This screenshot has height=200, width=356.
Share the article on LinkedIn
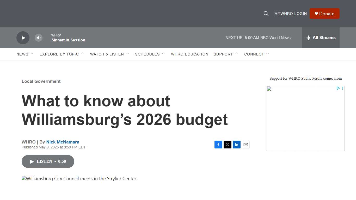coord(236,145)
